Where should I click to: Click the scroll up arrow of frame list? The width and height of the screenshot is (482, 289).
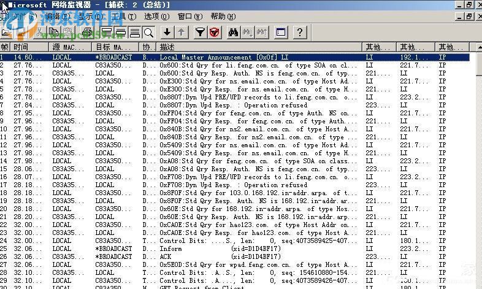[x=476, y=47]
